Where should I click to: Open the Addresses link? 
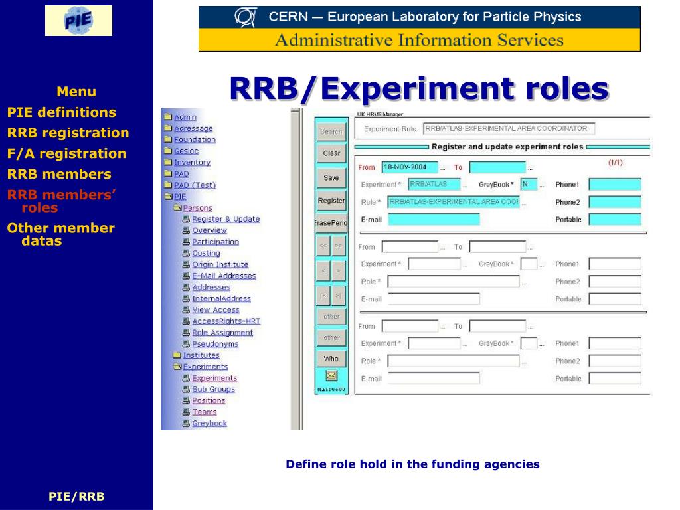[x=211, y=287]
